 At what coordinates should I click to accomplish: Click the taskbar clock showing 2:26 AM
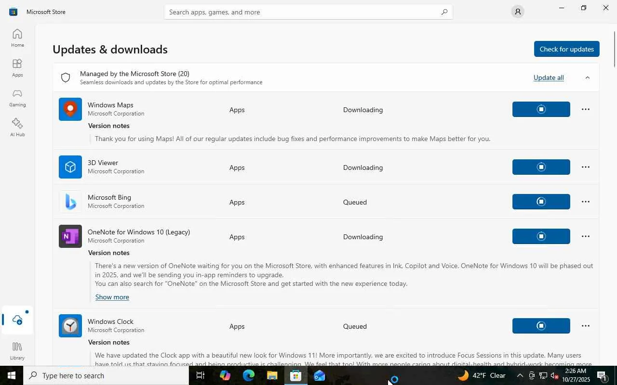point(576,375)
